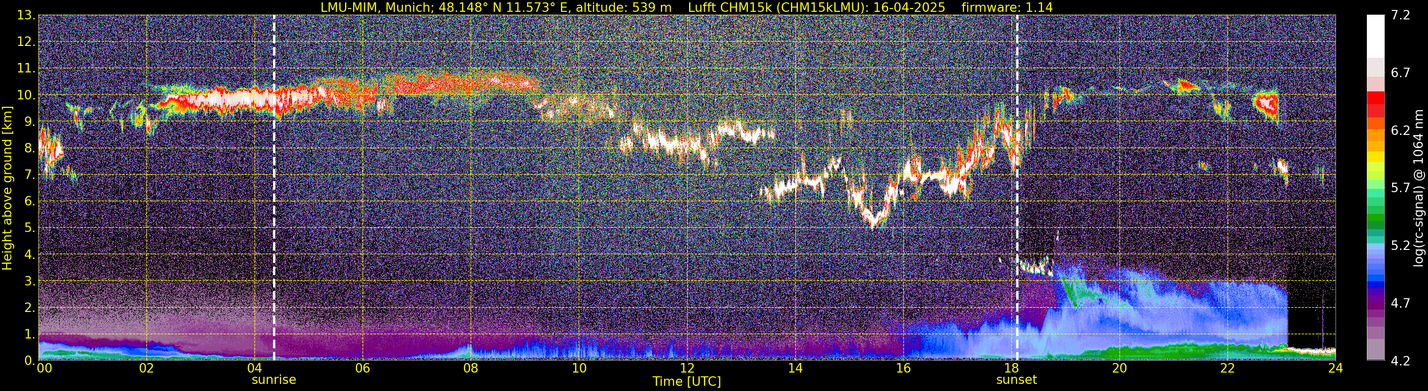Click the 'log(rc-signal) @ 1064 nm' colorbar title
The image size is (1428, 391).
coord(1419,188)
